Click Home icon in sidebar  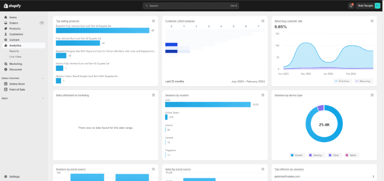[6, 17]
